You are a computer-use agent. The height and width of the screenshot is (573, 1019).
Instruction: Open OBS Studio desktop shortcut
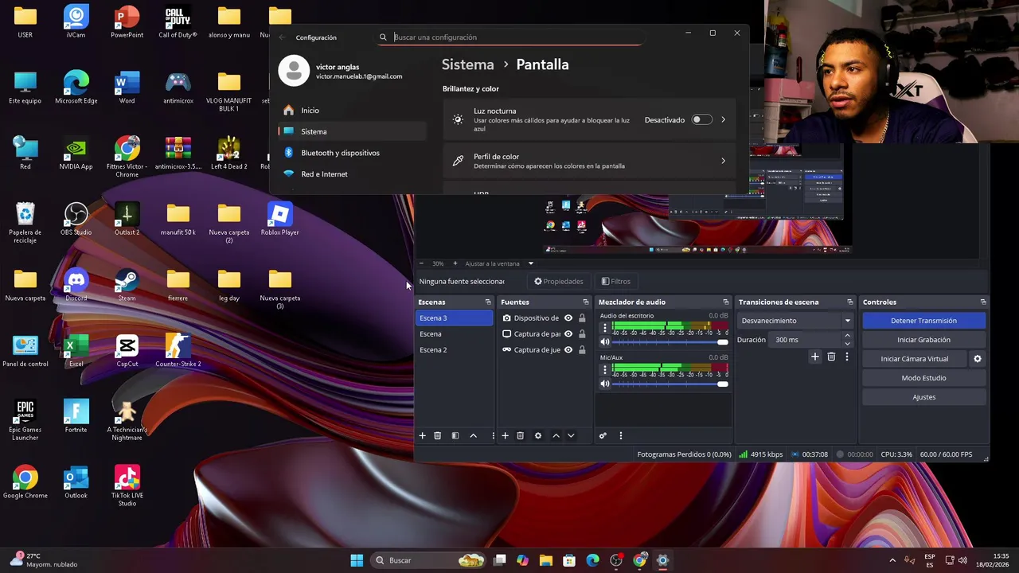[76, 219]
